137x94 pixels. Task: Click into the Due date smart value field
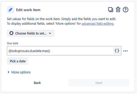60,51
